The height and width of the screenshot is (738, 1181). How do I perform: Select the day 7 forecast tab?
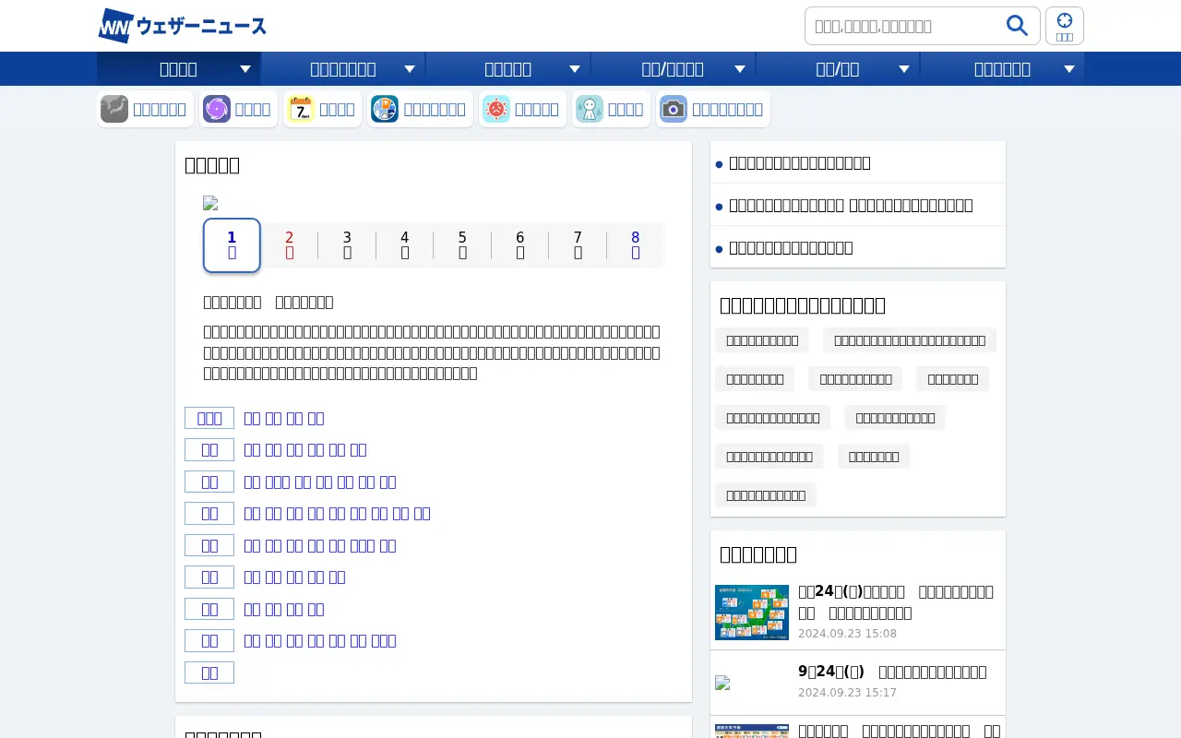[578, 245]
